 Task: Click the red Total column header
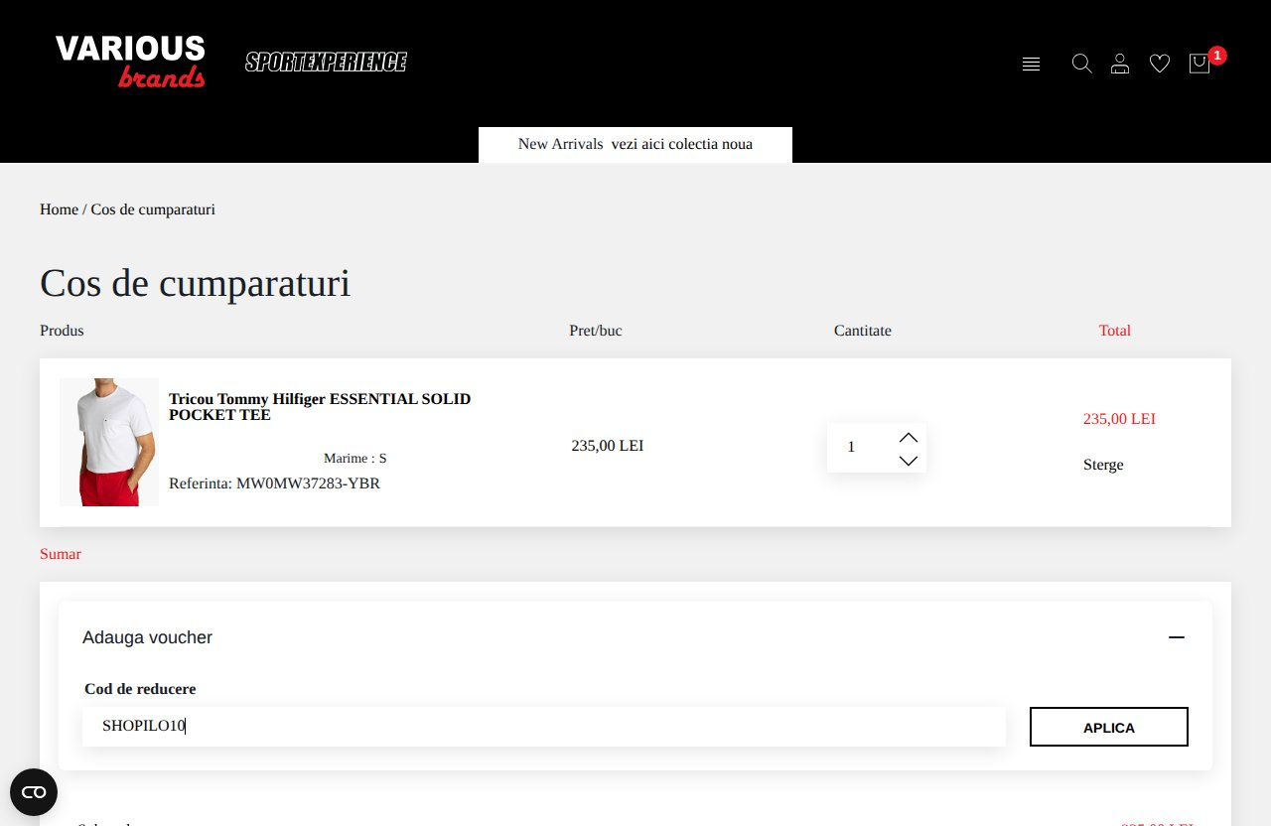coord(1115,331)
